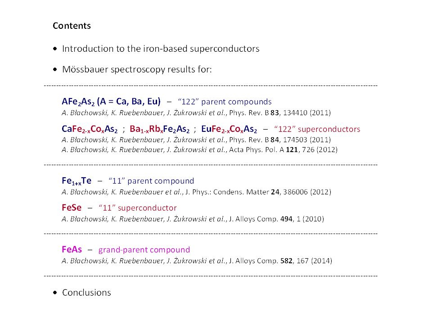This screenshot has width=432, height=324.
Task: Click the EuFe2-xCoxAs2 formula
Action: click(229, 129)
